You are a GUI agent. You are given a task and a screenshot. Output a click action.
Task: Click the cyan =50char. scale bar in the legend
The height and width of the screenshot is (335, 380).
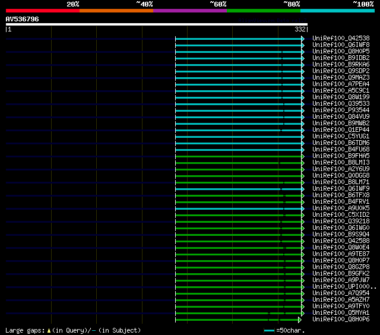270,330
